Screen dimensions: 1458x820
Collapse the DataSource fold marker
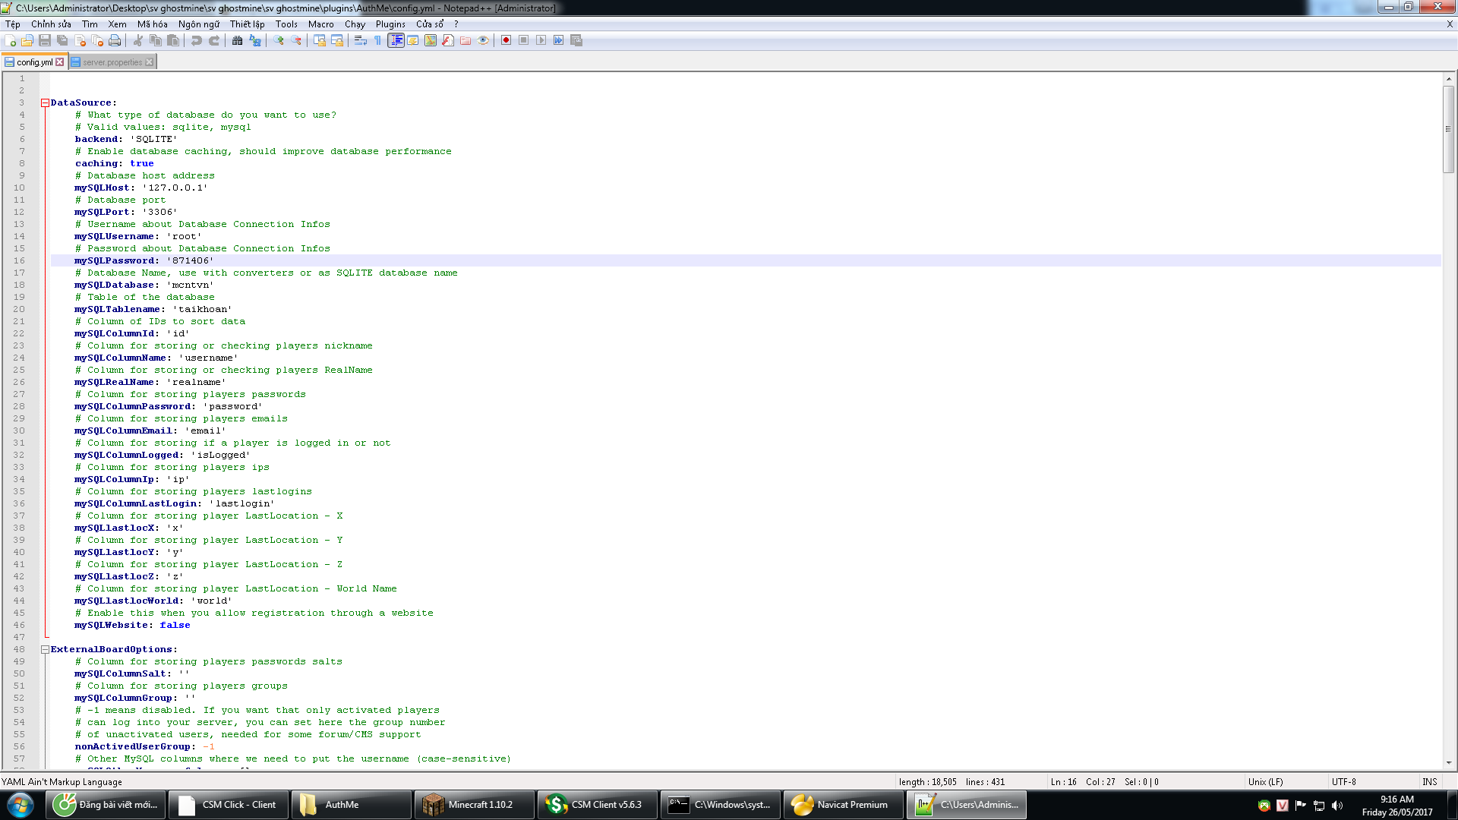45,102
